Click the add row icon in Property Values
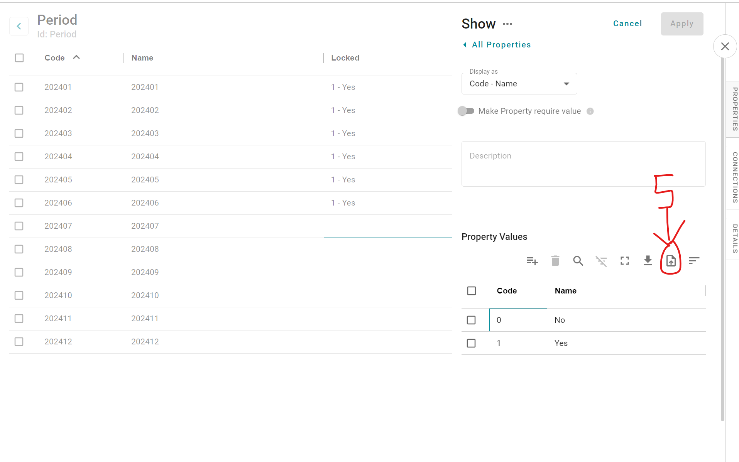The width and height of the screenshot is (739, 462). (532, 261)
